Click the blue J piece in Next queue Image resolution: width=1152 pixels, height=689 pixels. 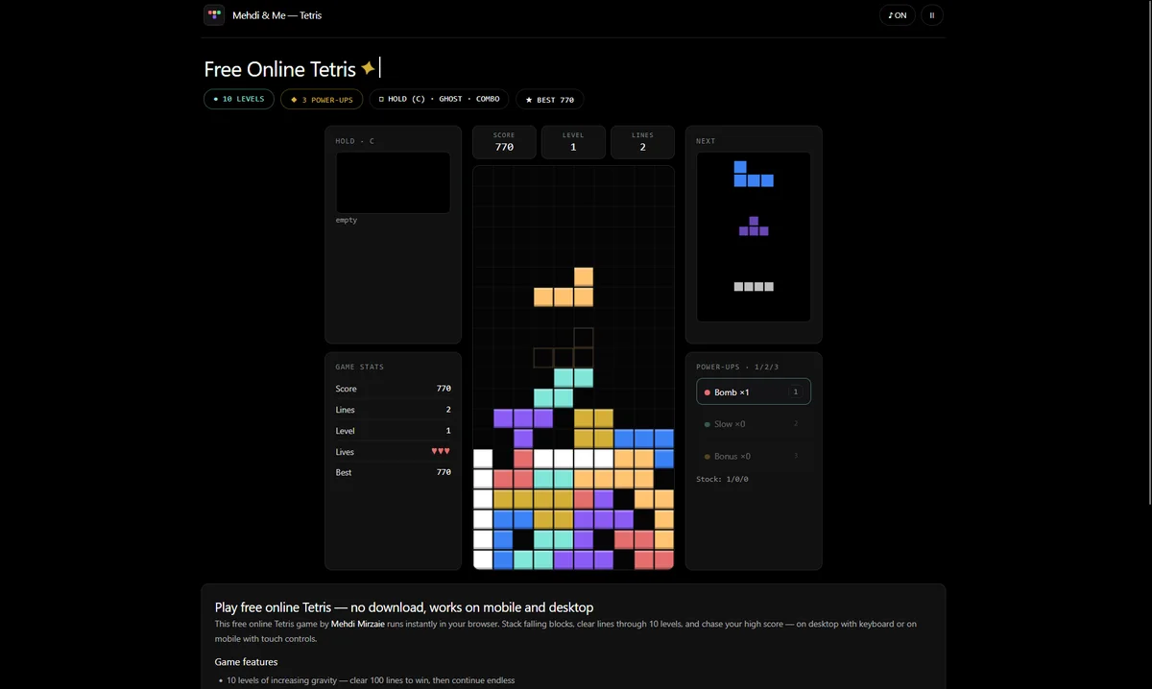754,174
